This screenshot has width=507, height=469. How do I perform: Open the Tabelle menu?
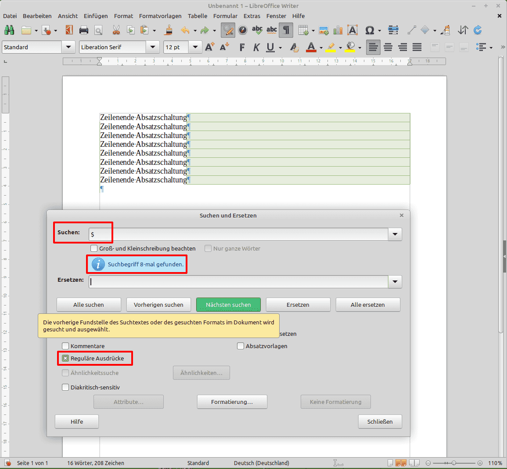197,16
